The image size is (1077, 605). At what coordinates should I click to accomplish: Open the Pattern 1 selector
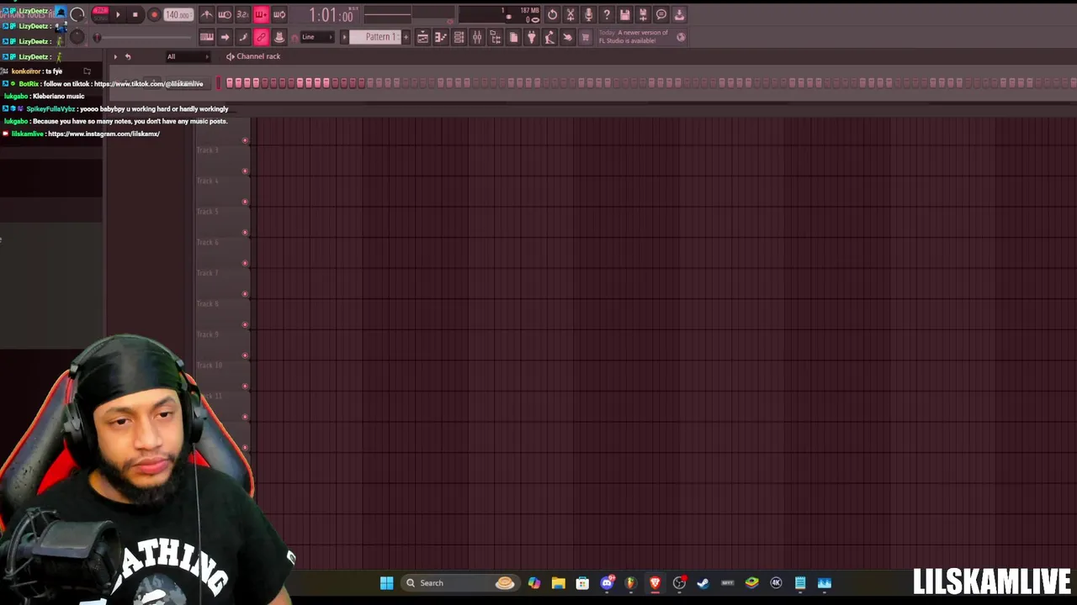pos(375,37)
